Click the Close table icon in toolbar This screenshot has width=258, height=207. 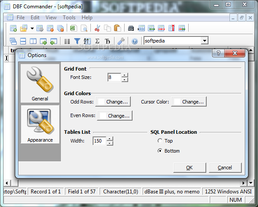pyautogui.click(x=50, y=28)
